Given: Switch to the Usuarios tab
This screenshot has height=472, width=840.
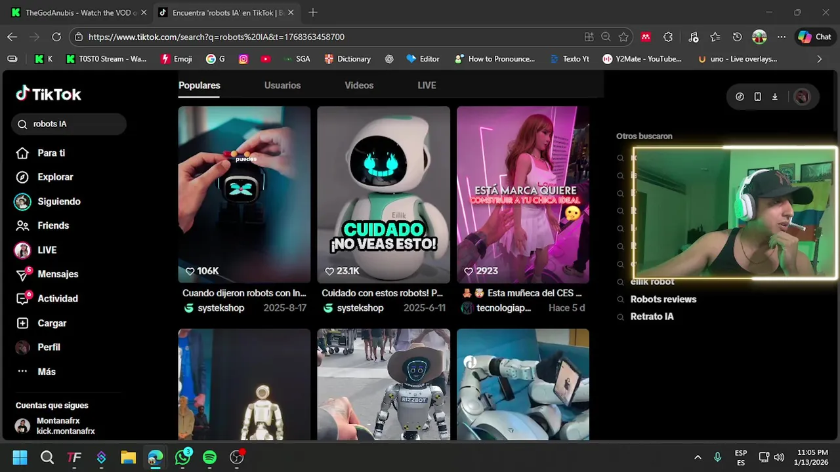Looking at the screenshot, I should click(282, 85).
